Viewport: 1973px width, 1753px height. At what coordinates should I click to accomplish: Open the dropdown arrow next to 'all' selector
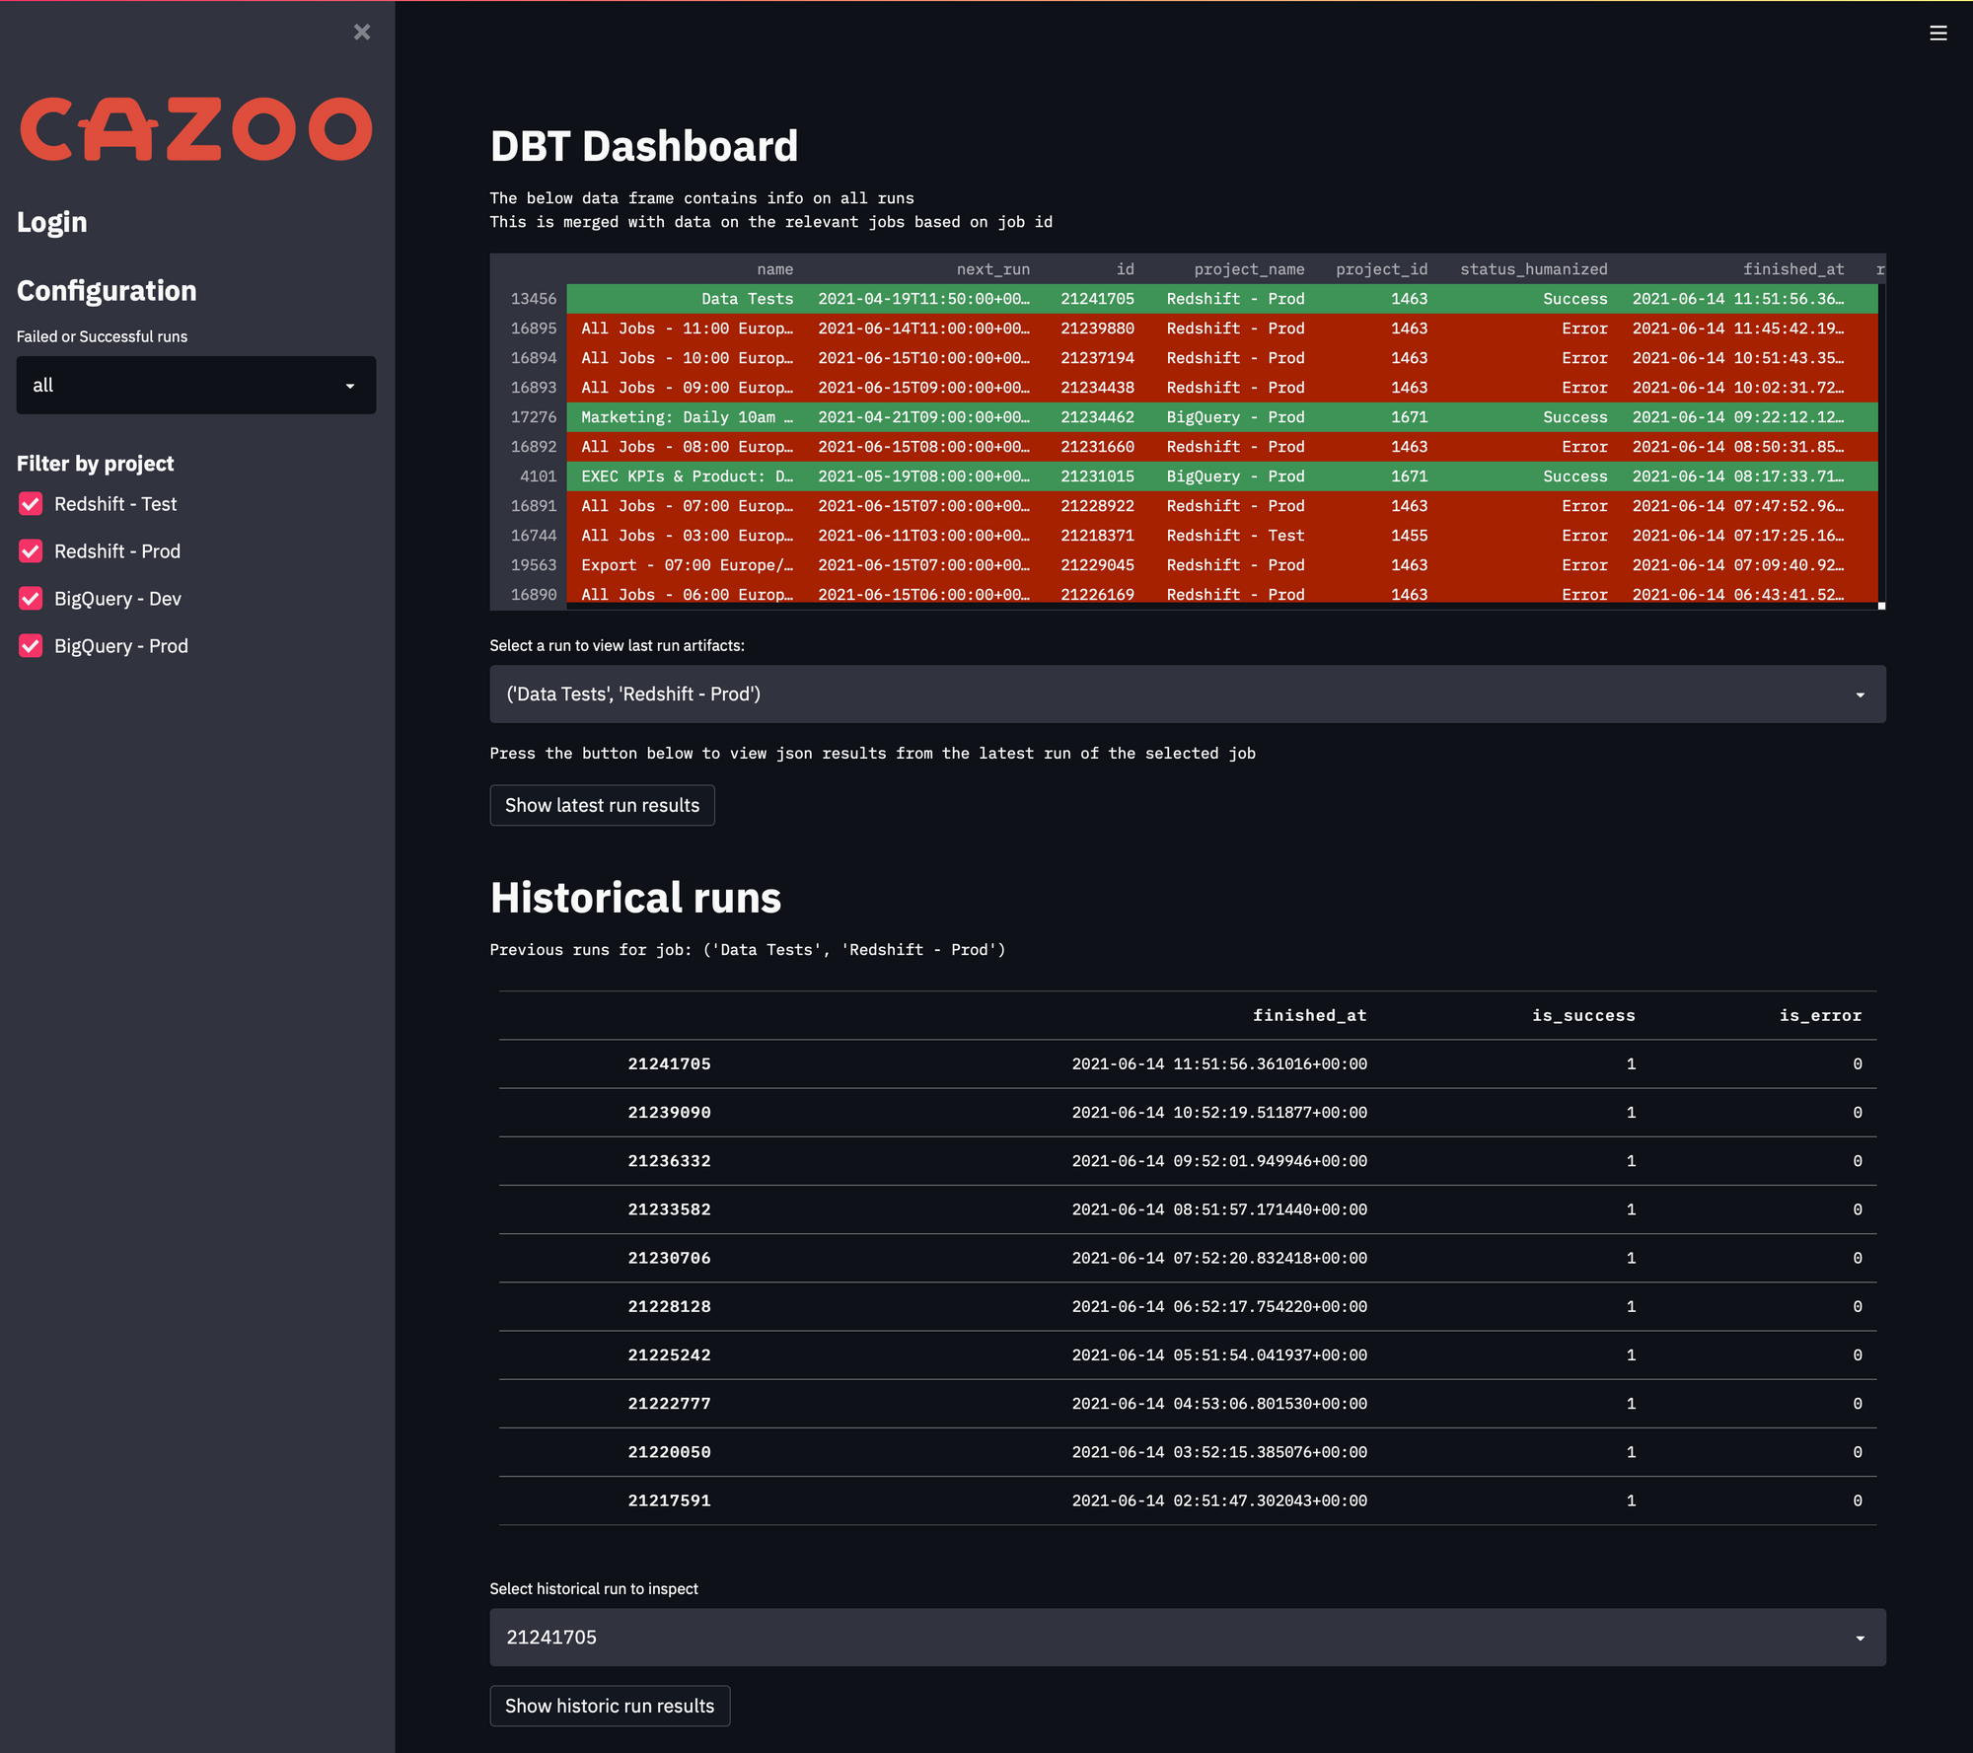tap(350, 385)
